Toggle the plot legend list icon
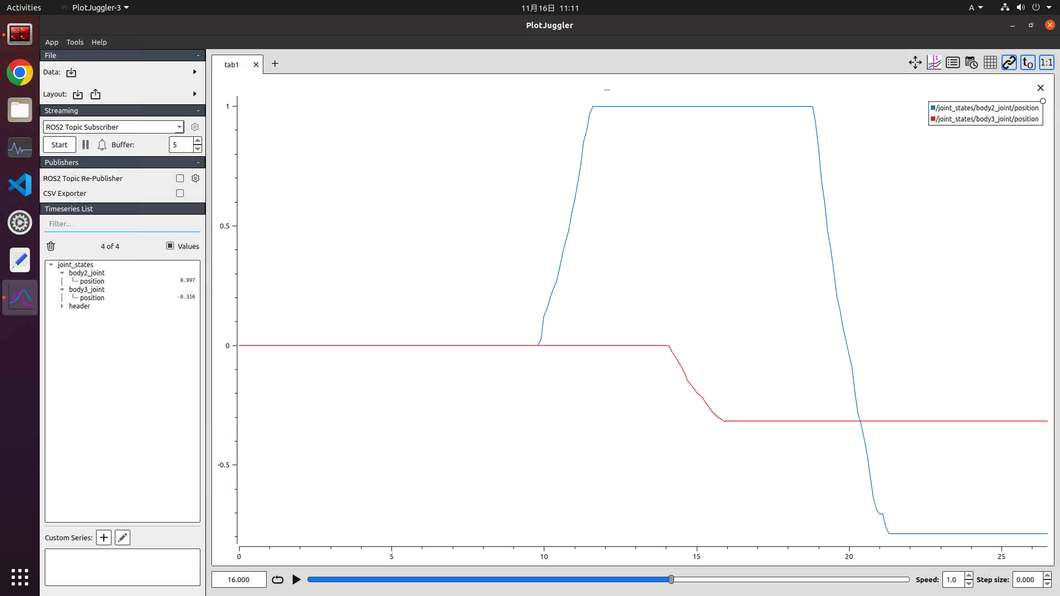 [952, 63]
